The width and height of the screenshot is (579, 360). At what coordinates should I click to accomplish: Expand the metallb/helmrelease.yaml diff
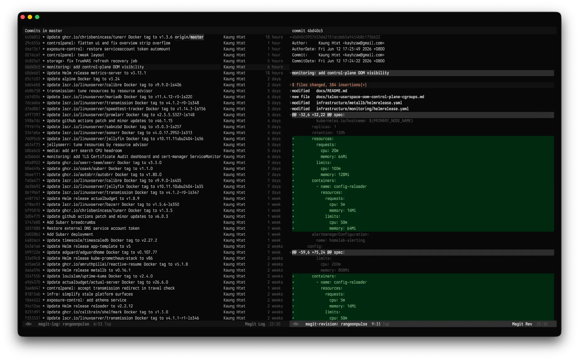click(x=290, y=103)
